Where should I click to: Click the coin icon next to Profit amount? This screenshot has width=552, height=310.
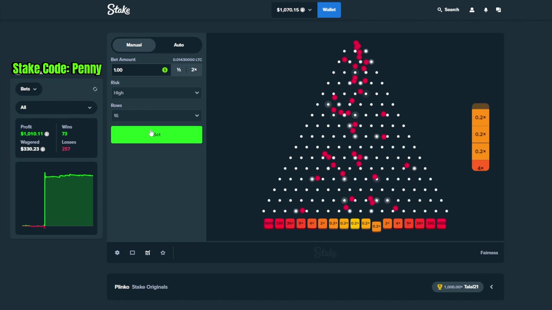click(x=47, y=134)
